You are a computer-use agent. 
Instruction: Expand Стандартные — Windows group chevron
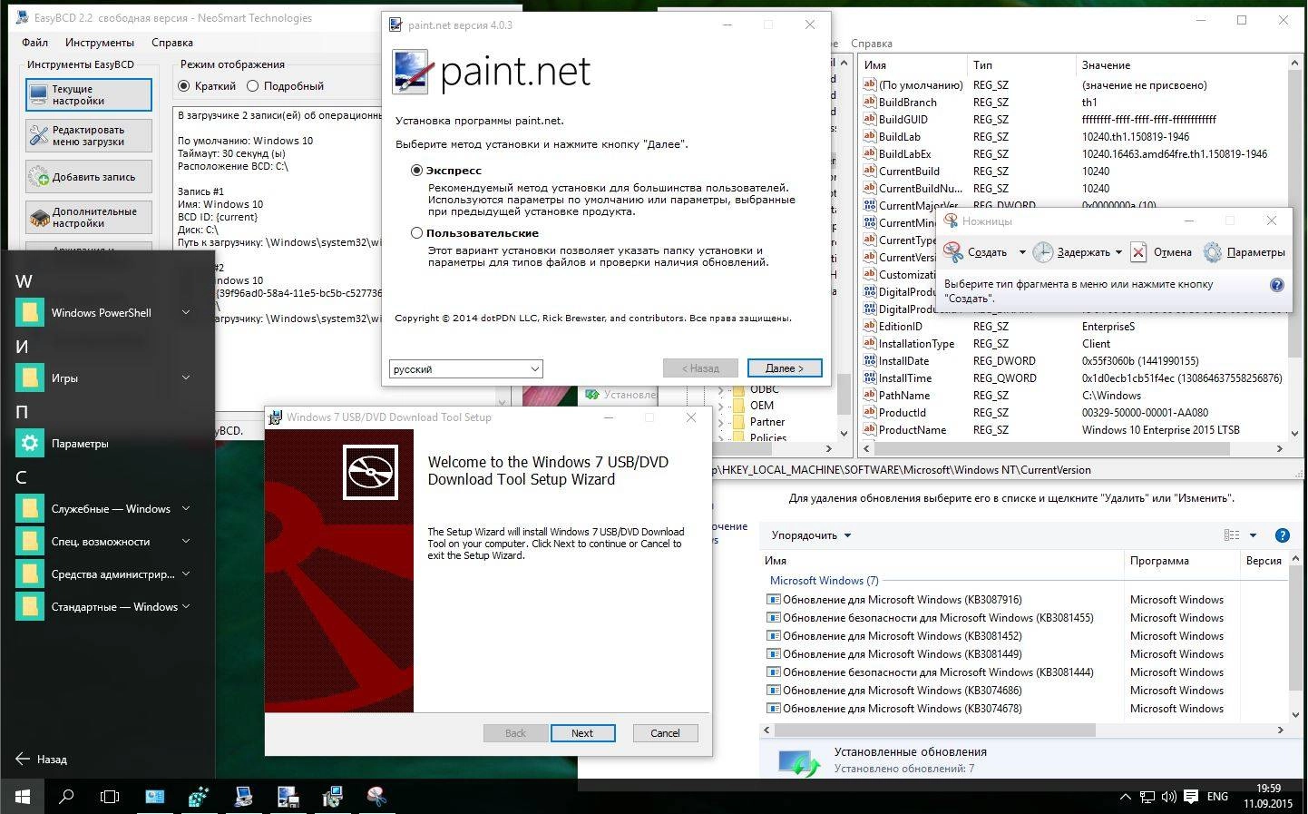click(186, 606)
